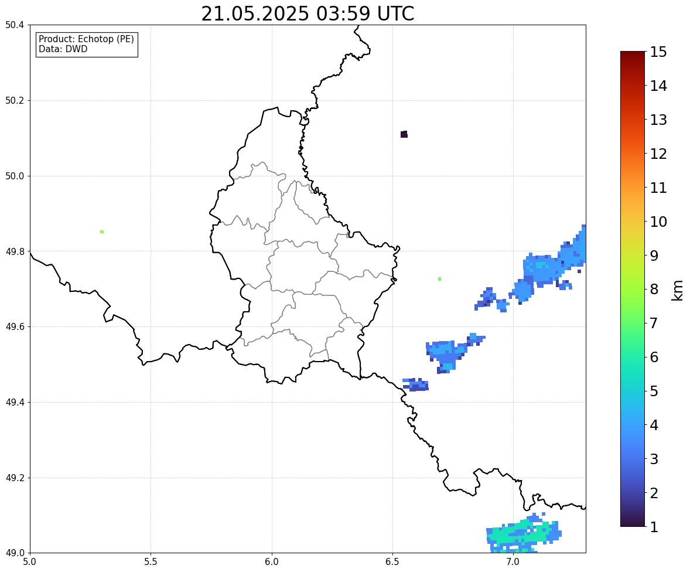Click the title "21.05.2025 03:59 UTC"

[308, 13]
